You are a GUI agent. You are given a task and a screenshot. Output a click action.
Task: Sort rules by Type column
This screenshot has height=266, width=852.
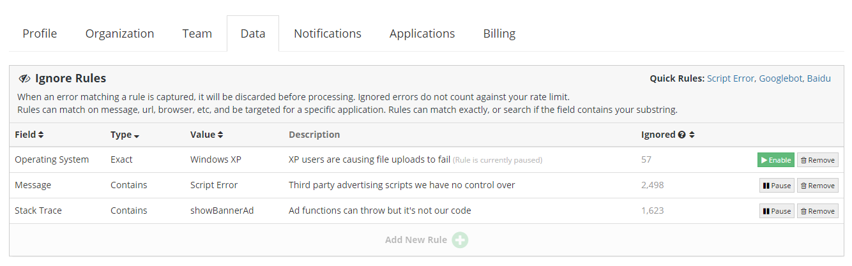point(125,135)
